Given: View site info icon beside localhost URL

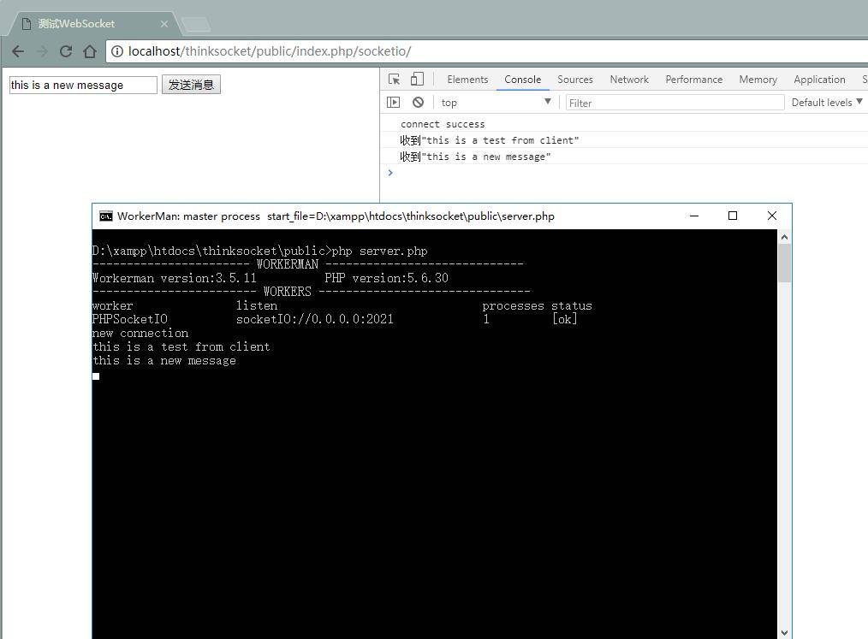Looking at the screenshot, I should [x=116, y=51].
